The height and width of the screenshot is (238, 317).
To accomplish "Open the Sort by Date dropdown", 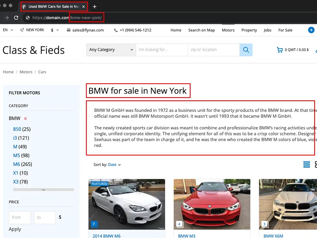I will [x=114, y=165].
